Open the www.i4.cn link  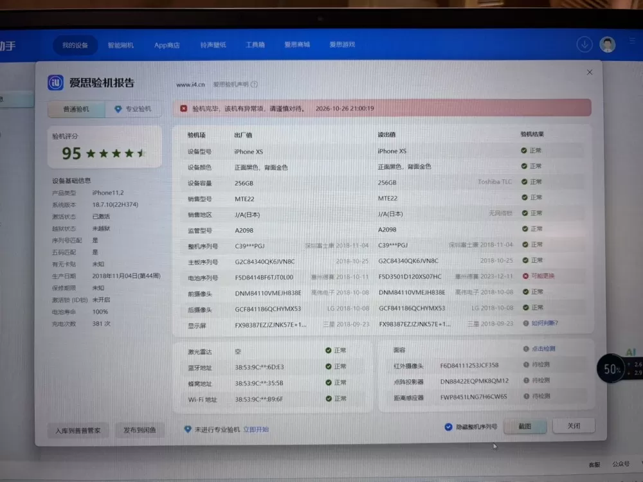pyautogui.click(x=190, y=84)
